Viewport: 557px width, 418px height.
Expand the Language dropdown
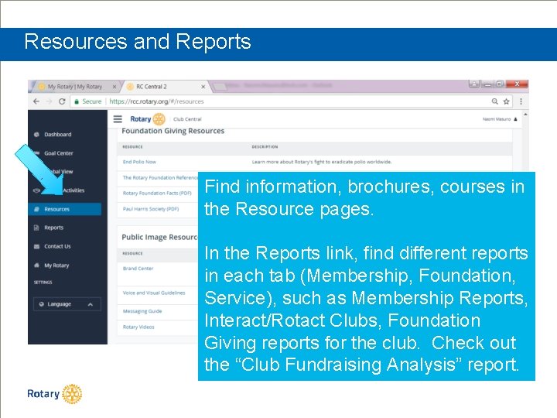click(x=67, y=304)
